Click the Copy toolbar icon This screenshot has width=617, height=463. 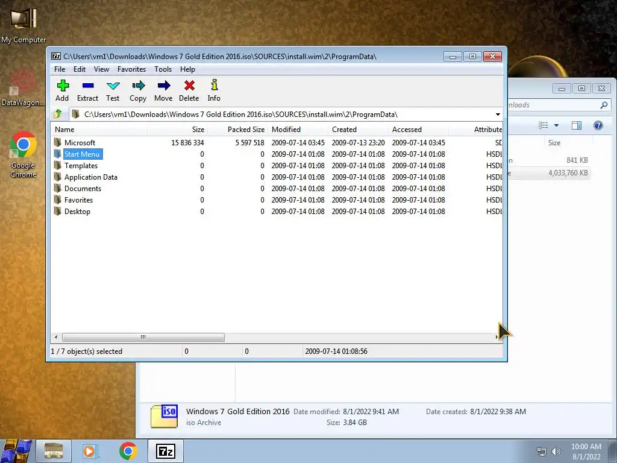pyautogui.click(x=138, y=86)
